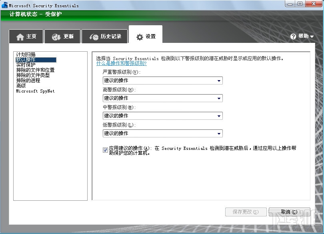Switch to the 主页 tab
Screen dimensions: 324x234
(26, 36)
